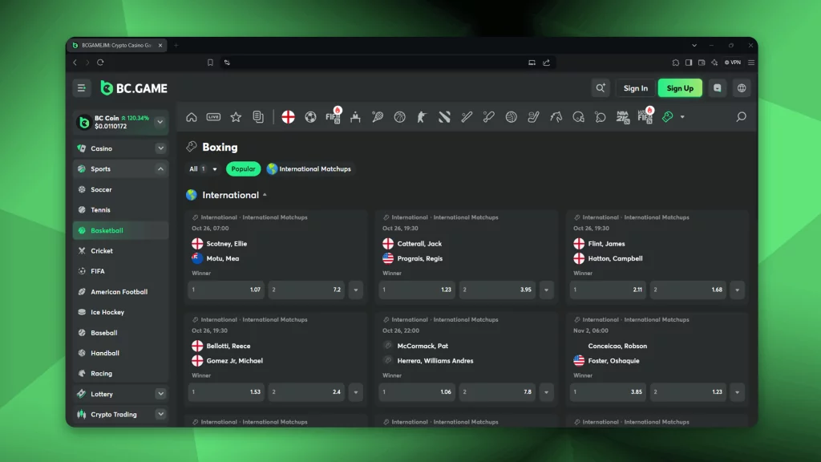The width and height of the screenshot is (821, 462).
Task: Expand more markets for Scotney vs Motu
Action: click(355, 290)
